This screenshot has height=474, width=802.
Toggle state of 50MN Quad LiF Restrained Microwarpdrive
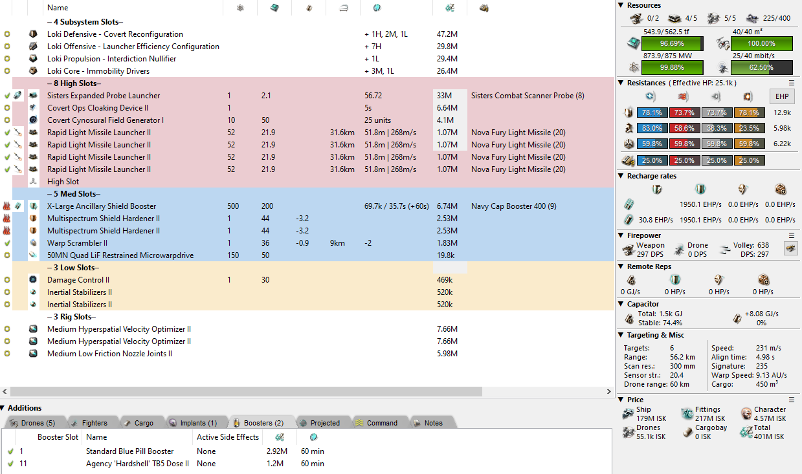(x=7, y=255)
